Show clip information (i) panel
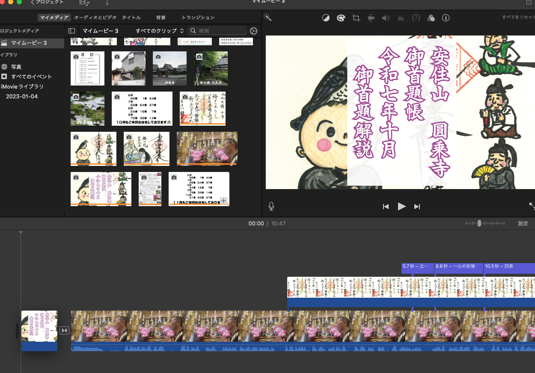This screenshot has width=535, height=373. coord(446,18)
